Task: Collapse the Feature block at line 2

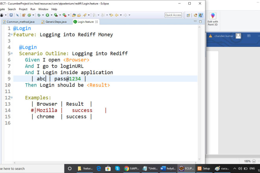Action: coord(11,35)
